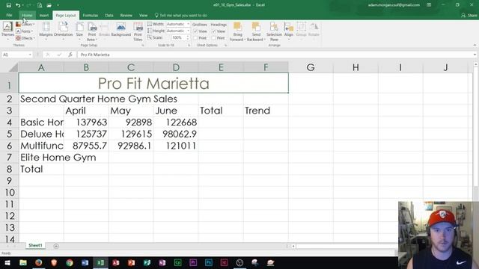Viewport: 479px width, 269px height.
Task: Select cell containing 137963
Action: pos(86,123)
